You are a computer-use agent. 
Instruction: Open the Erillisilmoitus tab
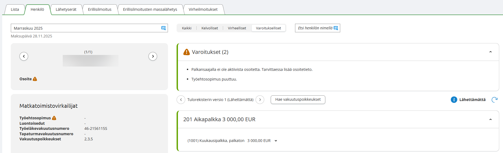100,9
